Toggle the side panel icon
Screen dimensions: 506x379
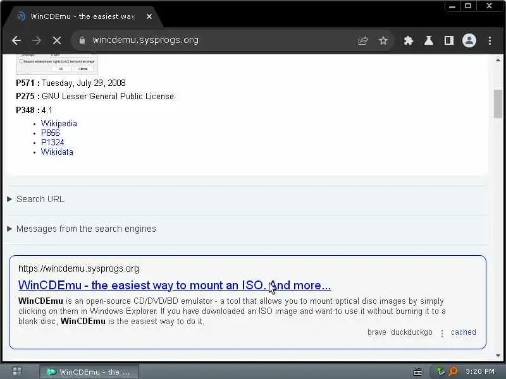click(449, 40)
